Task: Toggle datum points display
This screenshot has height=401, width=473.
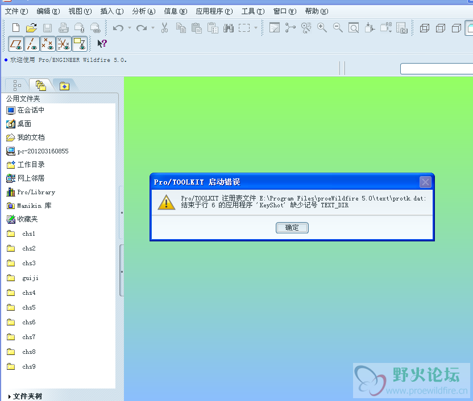Action: point(48,44)
